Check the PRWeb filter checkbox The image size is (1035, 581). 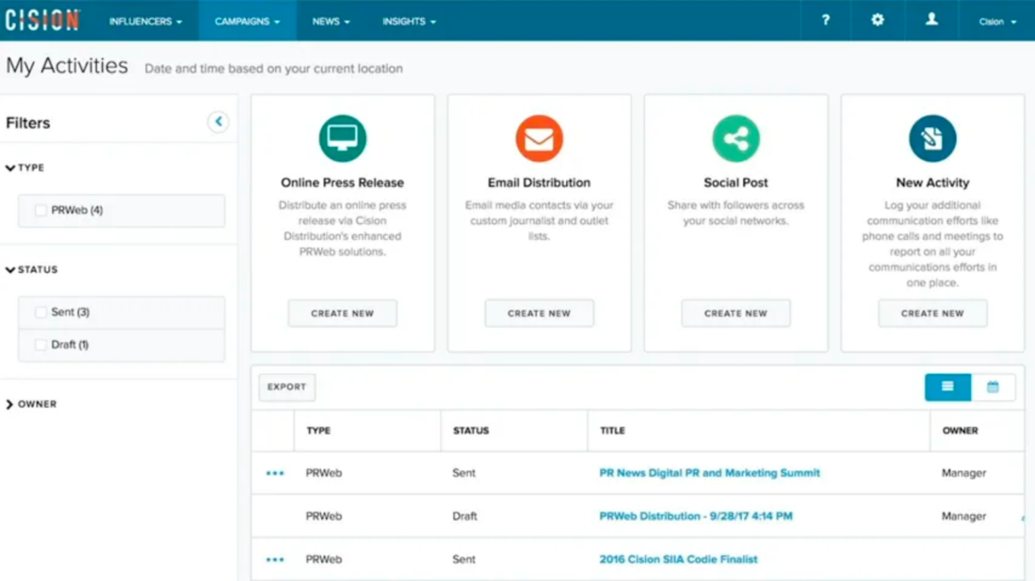point(40,210)
